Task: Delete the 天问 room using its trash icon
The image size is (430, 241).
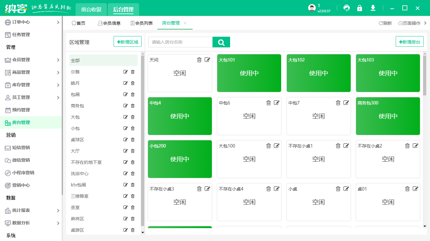Action: [199, 60]
